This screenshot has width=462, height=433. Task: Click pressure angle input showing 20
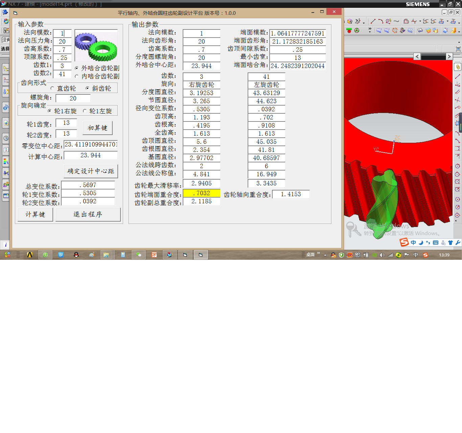[x=62, y=42]
